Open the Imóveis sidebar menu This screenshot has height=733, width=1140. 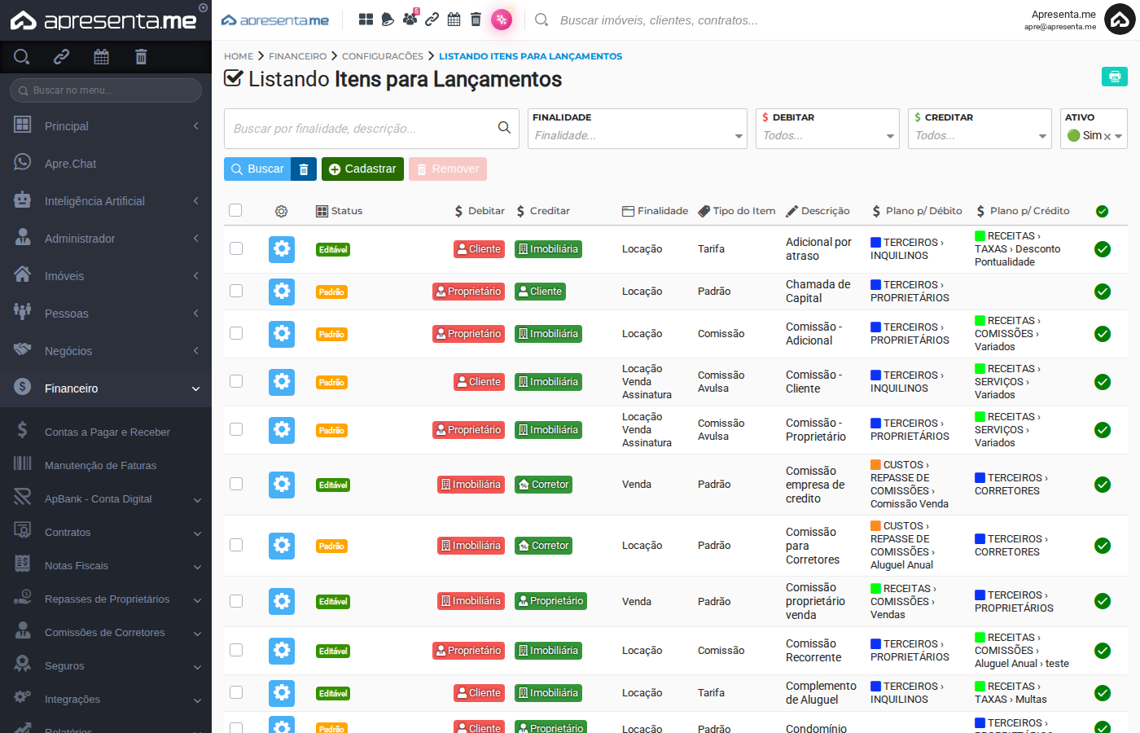pyautogui.click(x=106, y=276)
